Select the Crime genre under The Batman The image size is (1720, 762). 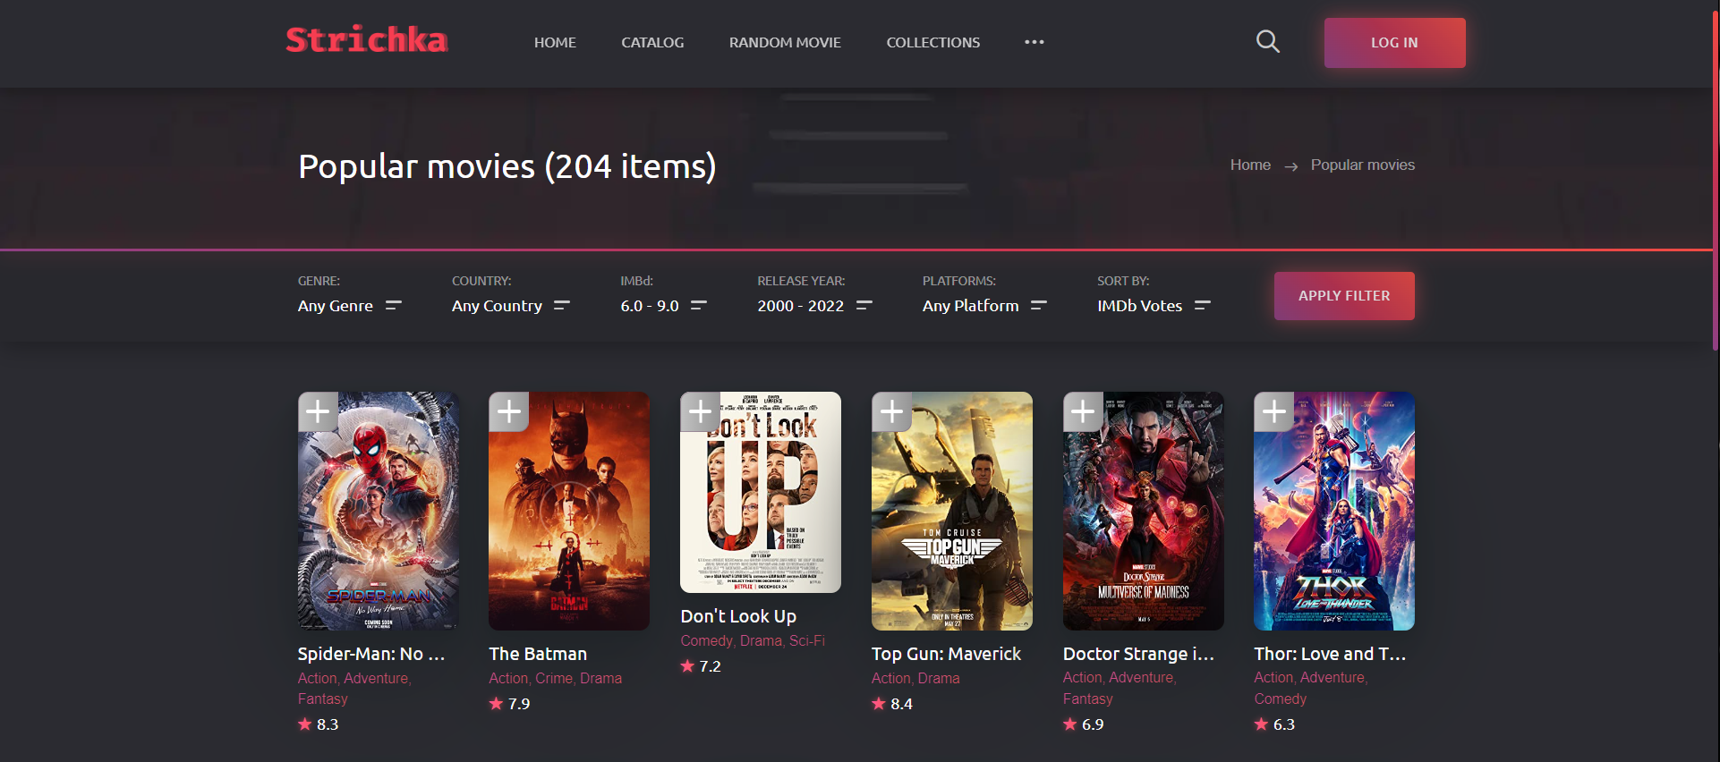tap(554, 679)
